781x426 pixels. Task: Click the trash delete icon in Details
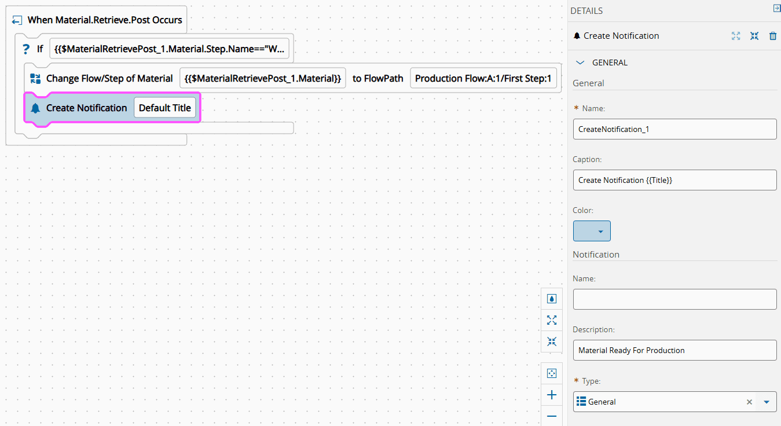pos(772,36)
